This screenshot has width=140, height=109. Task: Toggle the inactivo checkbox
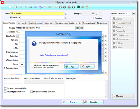[x=94, y=18]
